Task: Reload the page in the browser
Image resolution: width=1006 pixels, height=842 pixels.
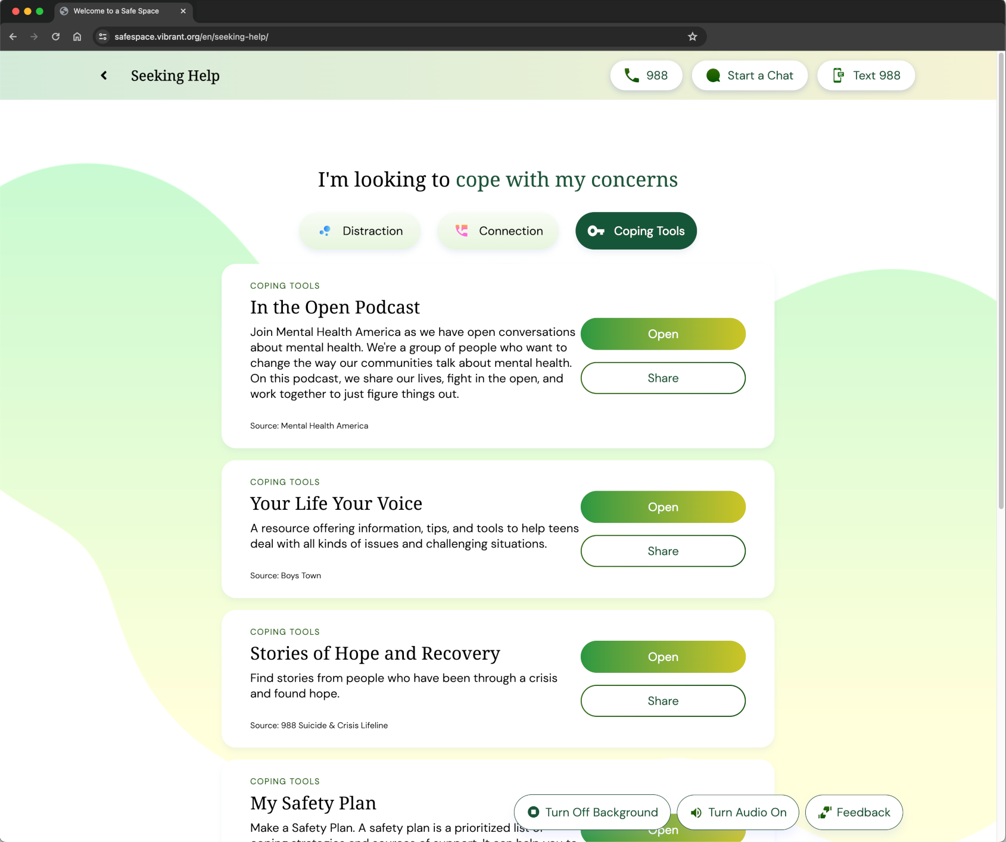Action: click(55, 37)
